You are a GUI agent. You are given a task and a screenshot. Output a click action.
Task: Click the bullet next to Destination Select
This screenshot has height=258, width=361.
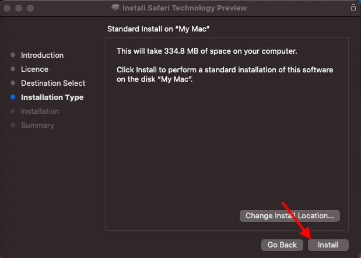point(13,83)
